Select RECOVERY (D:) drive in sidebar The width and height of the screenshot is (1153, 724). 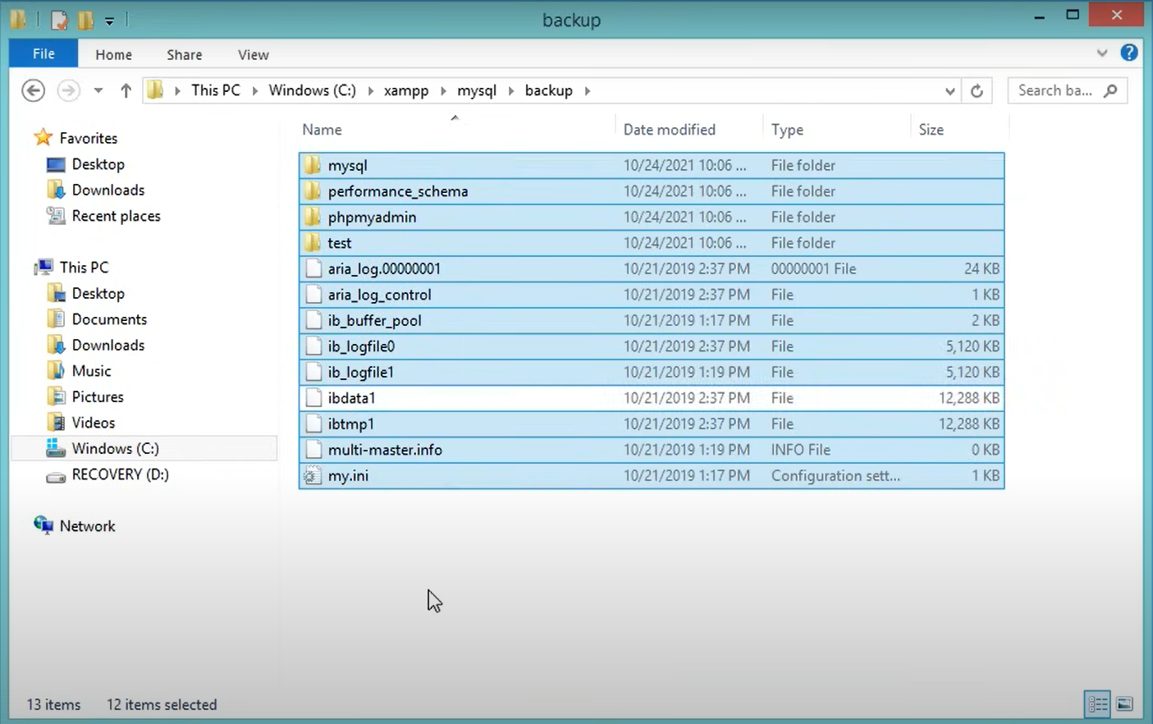coord(120,474)
